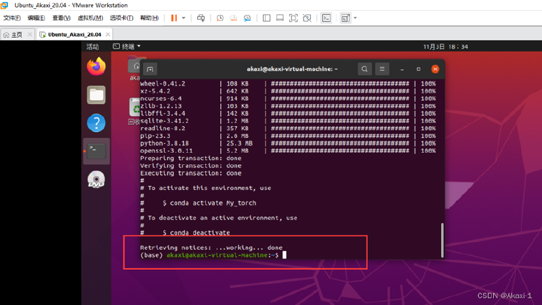The width and height of the screenshot is (542, 305).
Task: Click the terminal vertical scrollbar
Action: pyautogui.click(x=442, y=240)
